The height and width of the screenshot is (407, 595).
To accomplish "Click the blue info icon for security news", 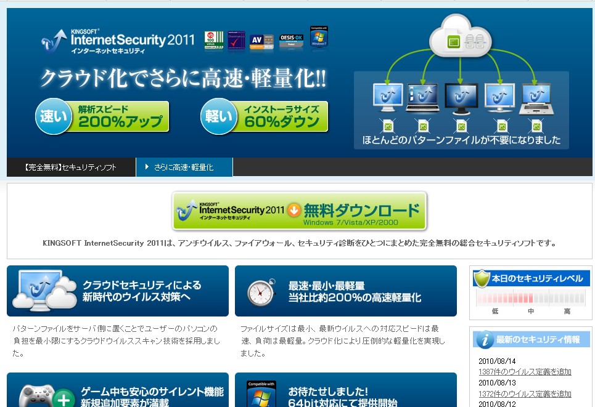I will point(485,339).
